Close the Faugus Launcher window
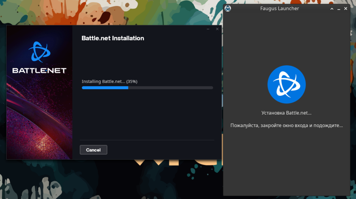This screenshot has width=356, height=199. pos(346,8)
